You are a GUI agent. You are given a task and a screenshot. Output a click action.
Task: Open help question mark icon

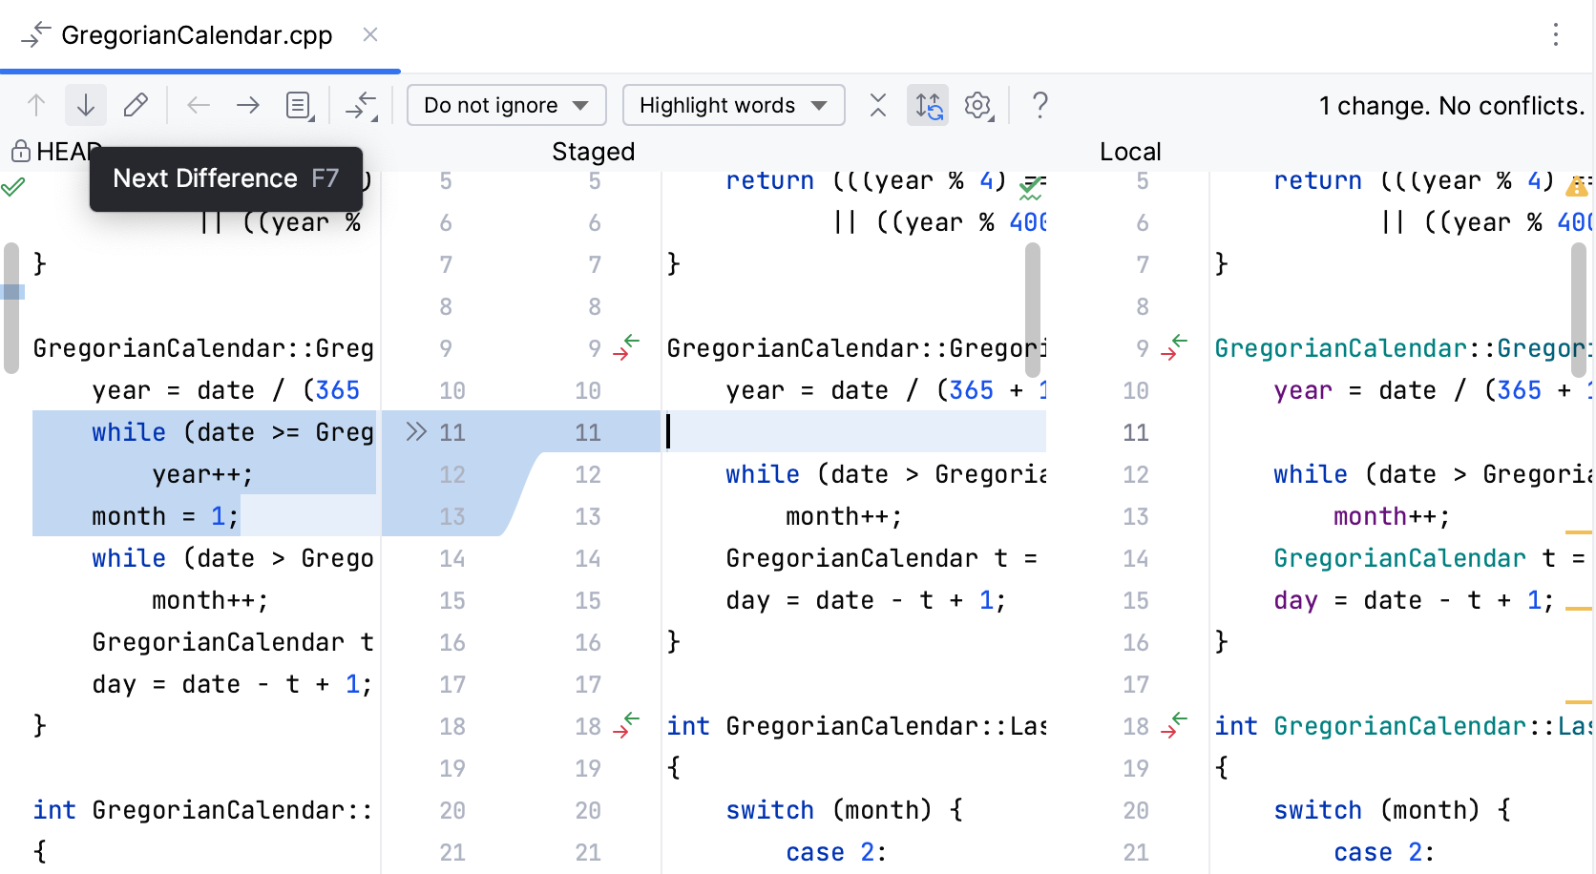tap(1040, 105)
